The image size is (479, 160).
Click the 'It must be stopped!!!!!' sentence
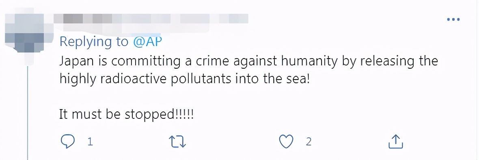[x=127, y=115]
